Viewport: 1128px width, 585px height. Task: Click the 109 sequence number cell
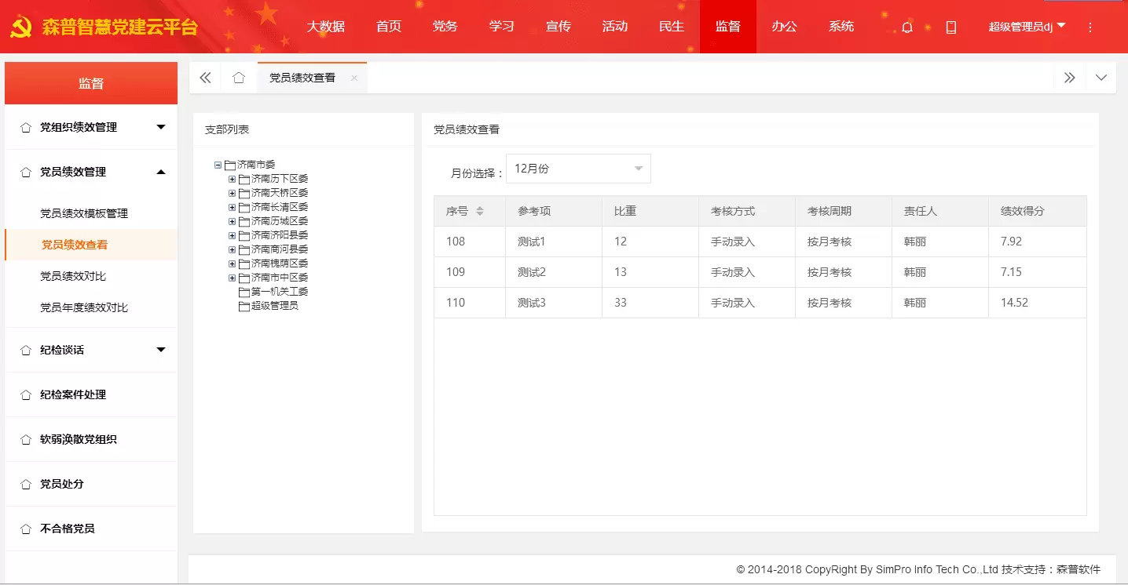tap(470, 272)
